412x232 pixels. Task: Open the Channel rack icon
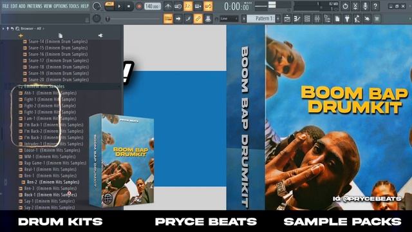point(307,19)
